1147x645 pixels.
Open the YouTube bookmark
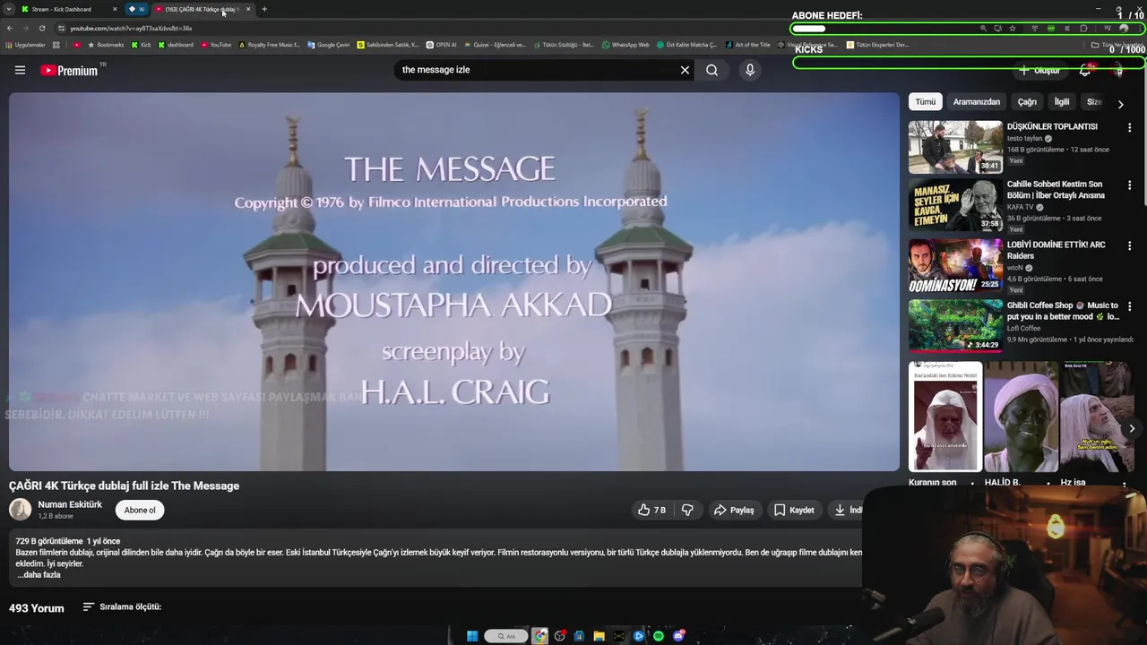(216, 45)
